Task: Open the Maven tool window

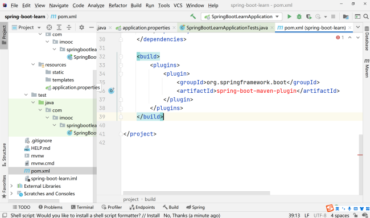Action: [367, 68]
